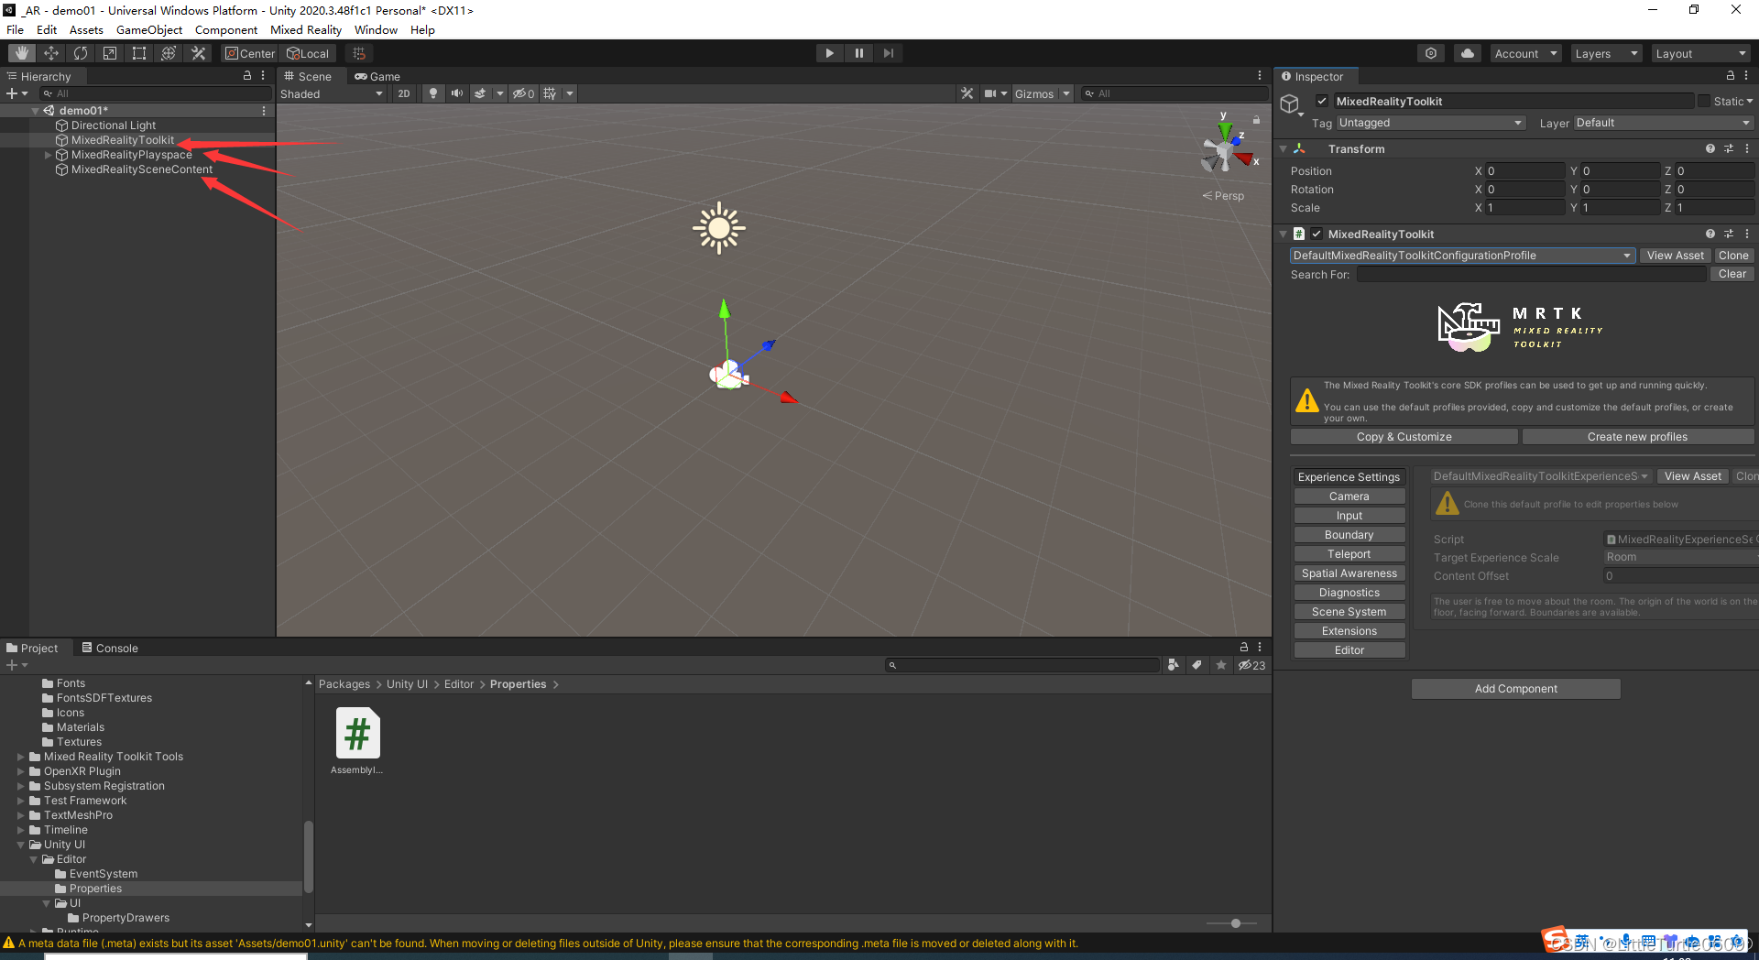Click the Pause button
The width and height of the screenshot is (1759, 960).
pyautogui.click(x=858, y=53)
